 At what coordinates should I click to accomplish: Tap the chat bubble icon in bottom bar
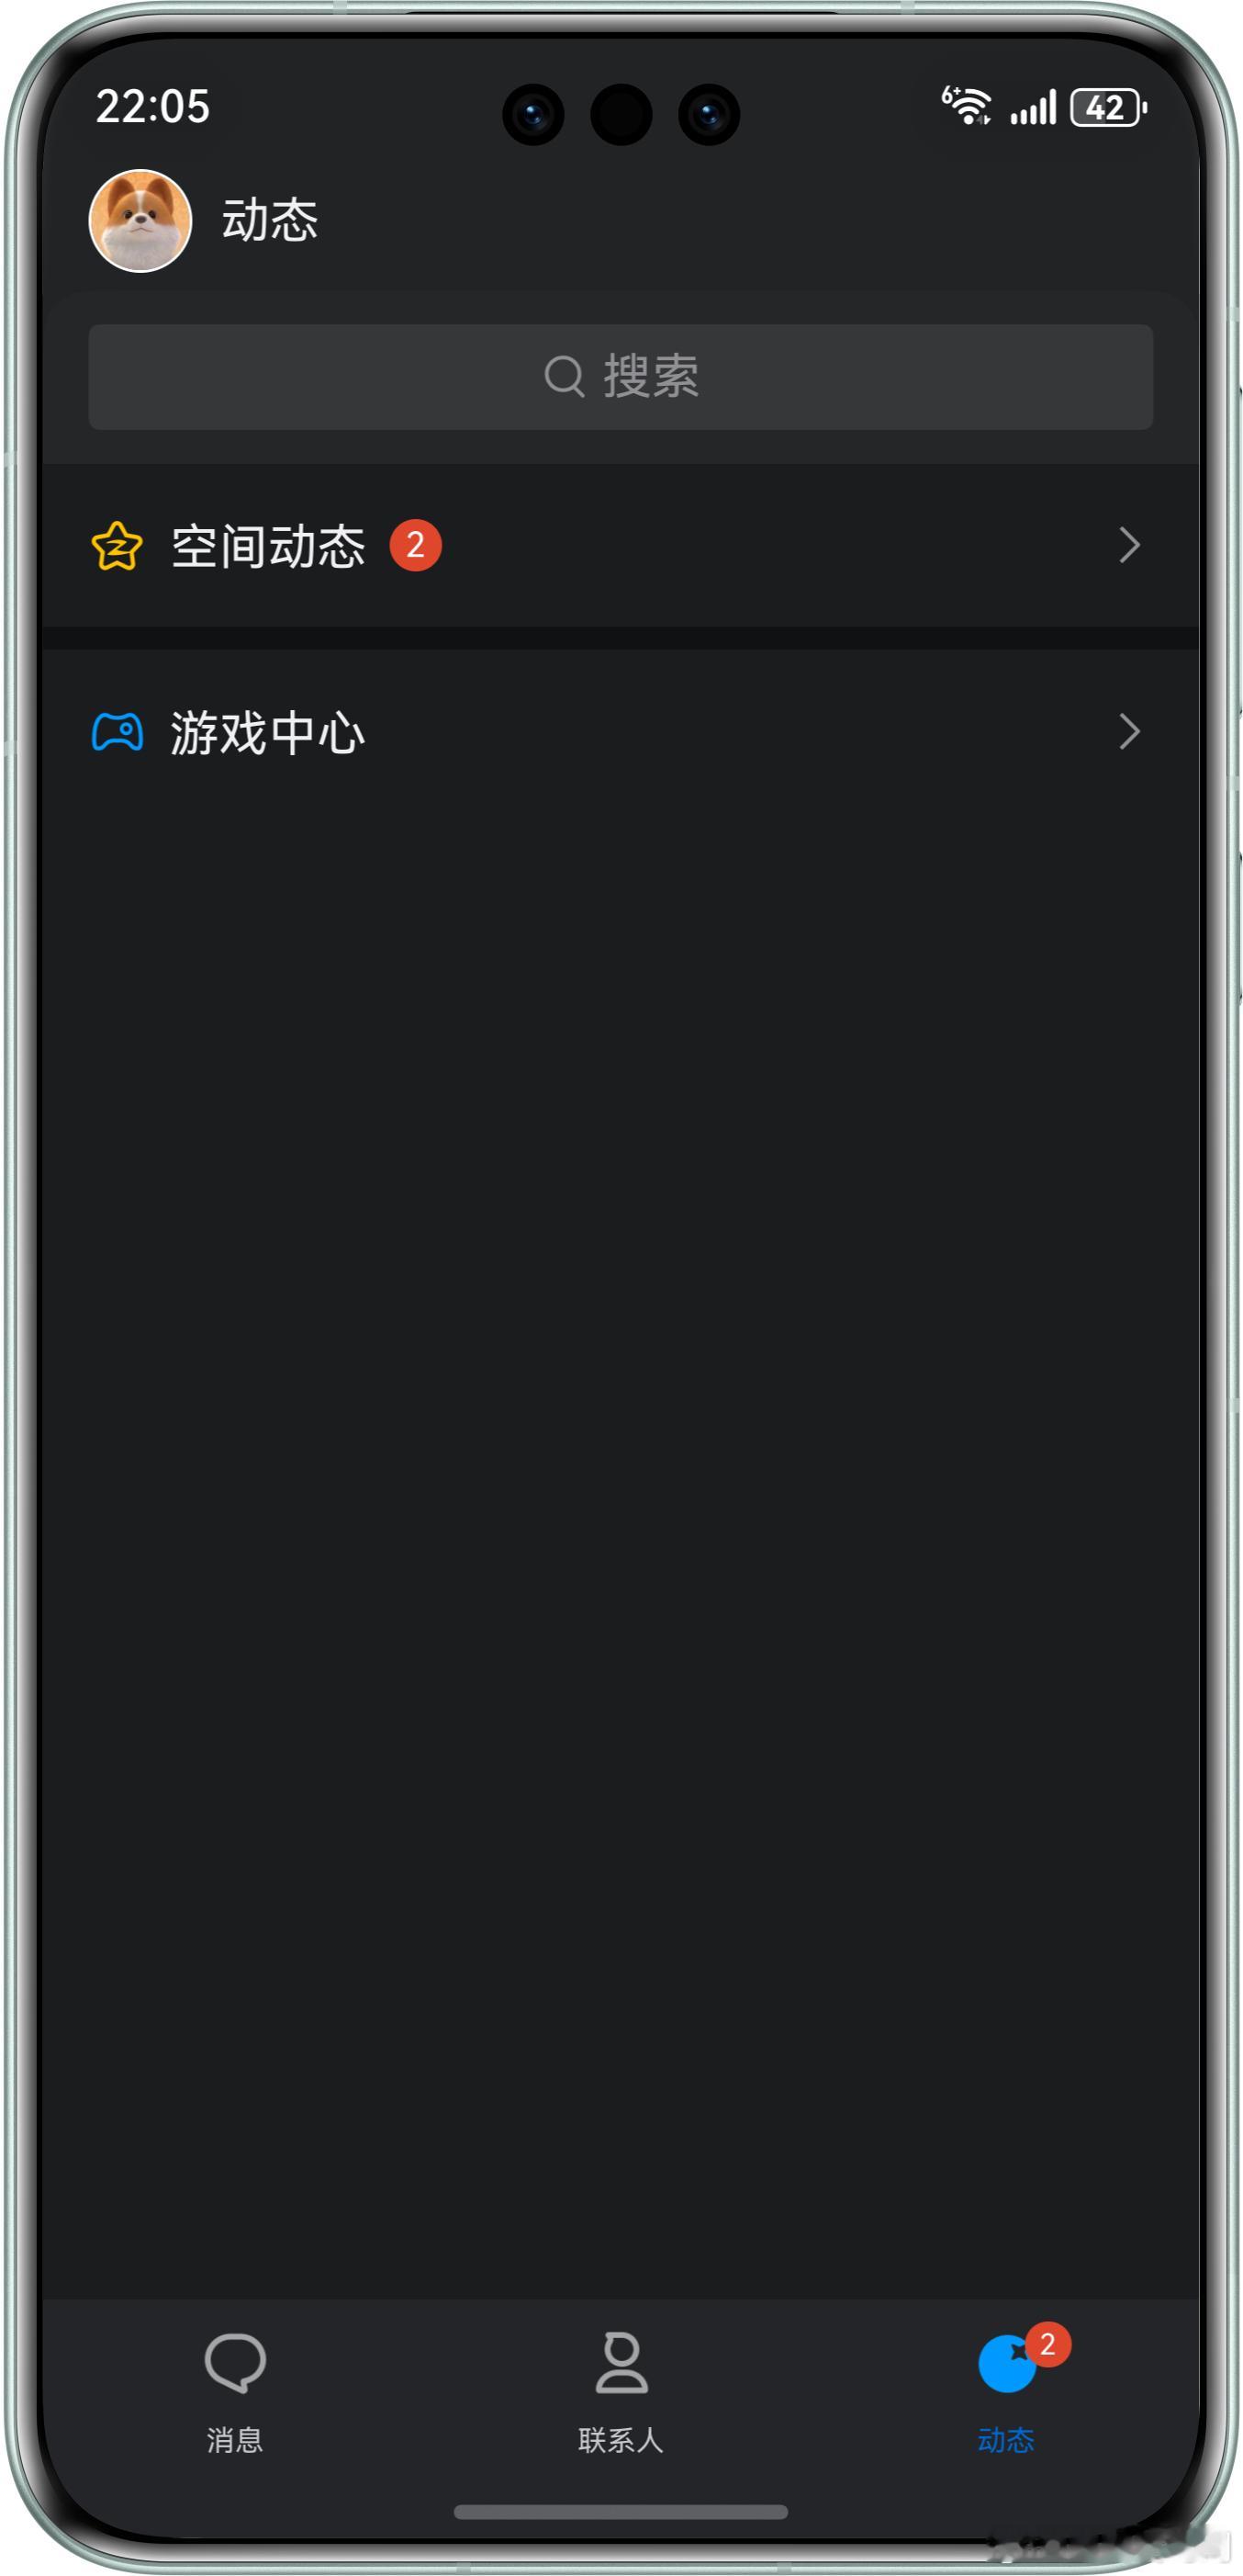pos(235,2363)
